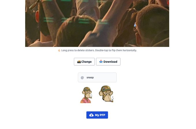Viewport: 196px width, 129px height.
Task: Click the raised phone in the crowd photo
Action: (135, 25)
